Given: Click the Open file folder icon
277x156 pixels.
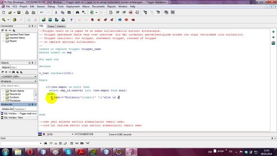Looking at the screenshot, I should [x=10, y=13].
